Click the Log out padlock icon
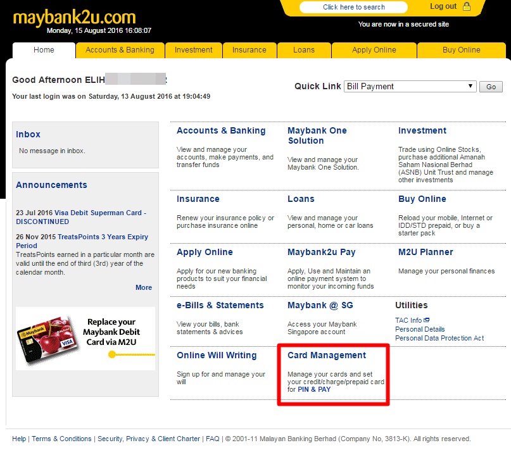The height and width of the screenshot is (450, 511). click(x=467, y=6)
